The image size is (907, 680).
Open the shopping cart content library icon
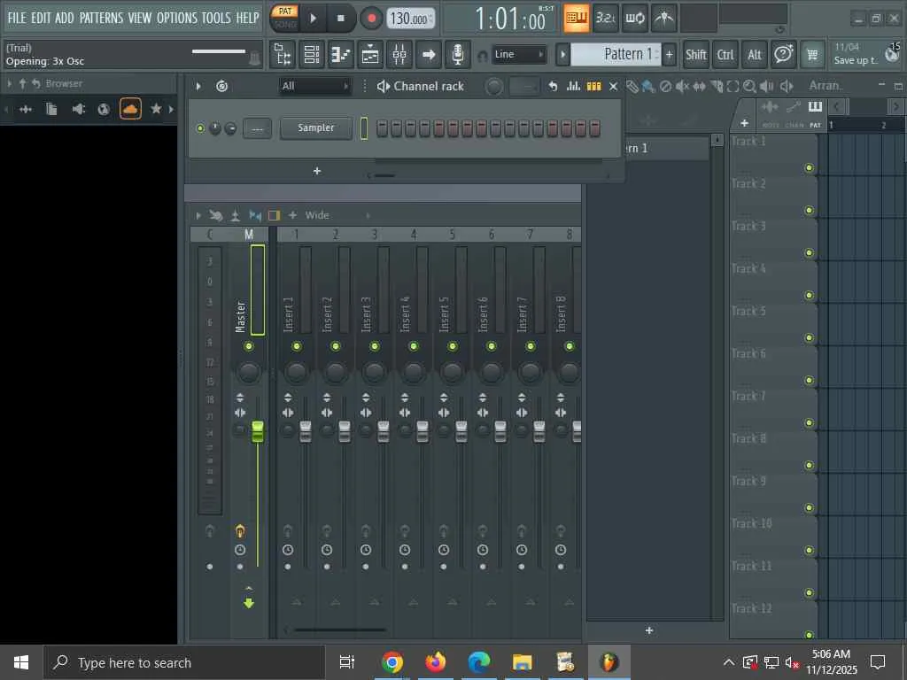click(813, 54)
